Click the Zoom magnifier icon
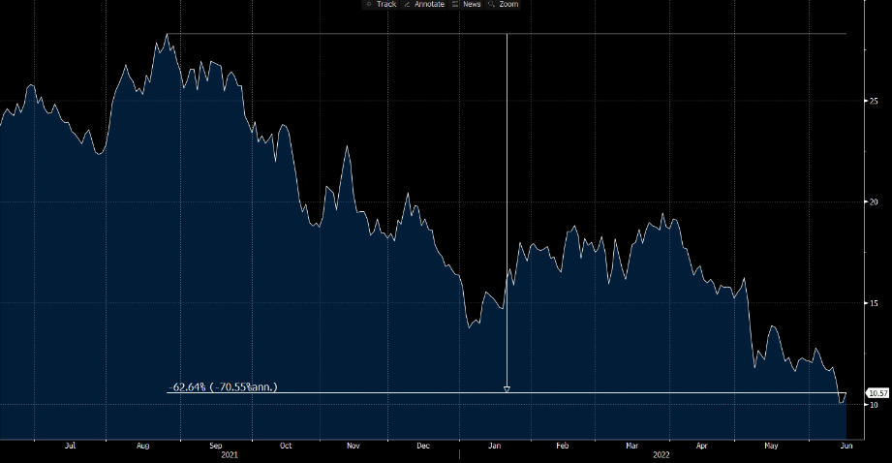 (491, 4)
